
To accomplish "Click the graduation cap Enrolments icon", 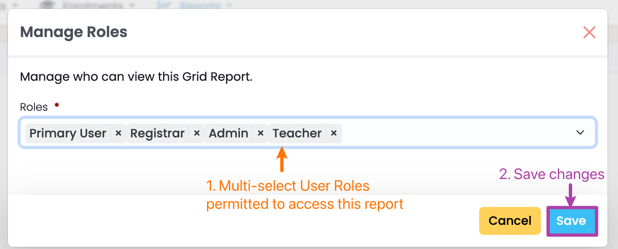I will point(47,5).
